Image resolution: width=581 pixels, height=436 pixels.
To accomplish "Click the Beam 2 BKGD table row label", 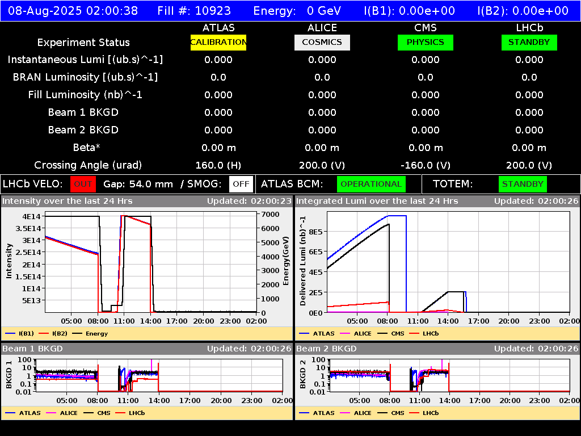I will (x=83, y=130).
